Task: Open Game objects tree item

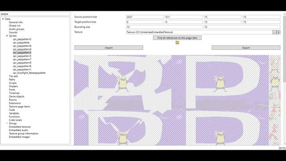Action: pos(17,97)
